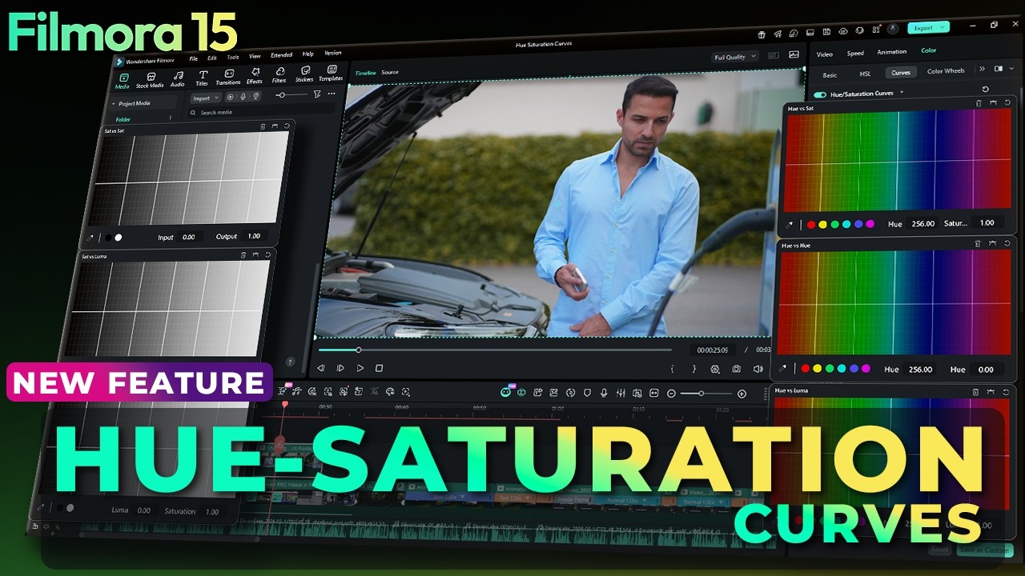
Task: Open the Help menu
Action: tap(308, 54)
